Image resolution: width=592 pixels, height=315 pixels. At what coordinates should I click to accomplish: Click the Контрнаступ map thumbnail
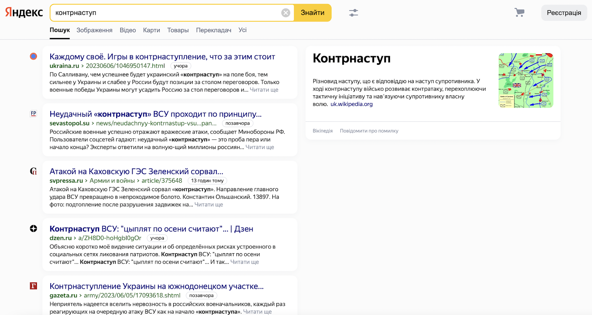click(x=525, y=80)
